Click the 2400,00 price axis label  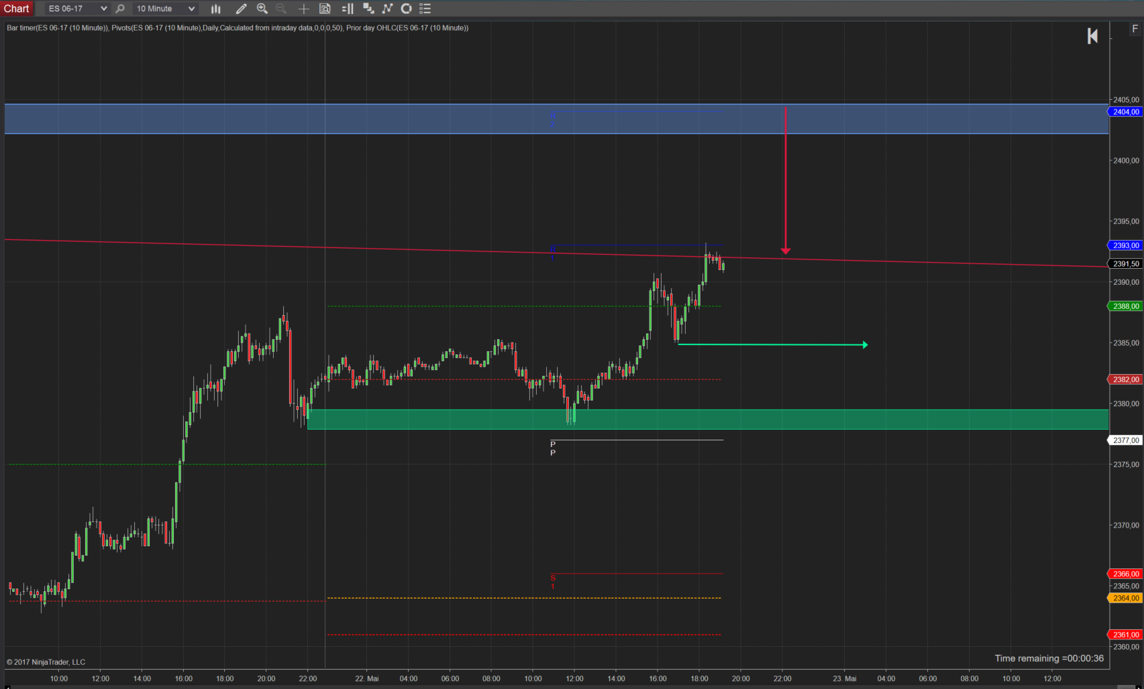click(x=1126, y=161)
